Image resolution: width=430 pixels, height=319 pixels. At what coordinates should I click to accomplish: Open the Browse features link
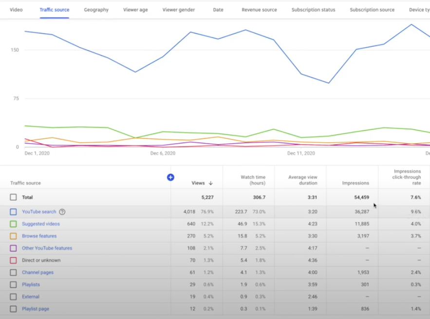39,236
